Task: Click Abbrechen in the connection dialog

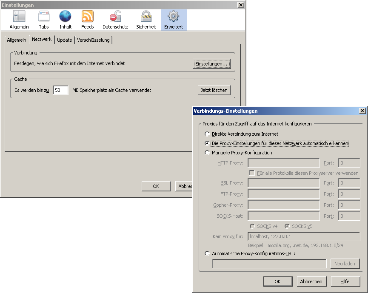Action: (x=311, y=282)
